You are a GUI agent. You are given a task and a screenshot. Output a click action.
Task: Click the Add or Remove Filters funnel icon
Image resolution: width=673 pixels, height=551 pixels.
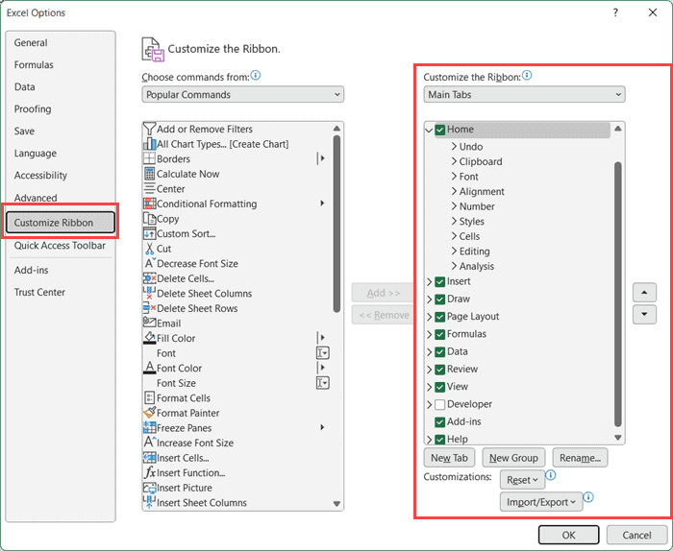point(149,129)
